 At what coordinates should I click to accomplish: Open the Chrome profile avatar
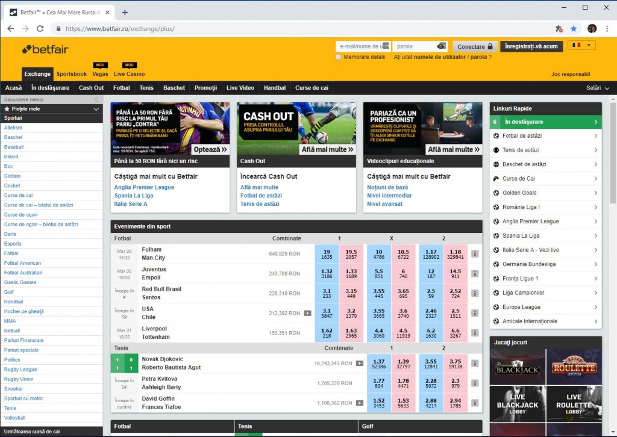click(x=592, y=29)
